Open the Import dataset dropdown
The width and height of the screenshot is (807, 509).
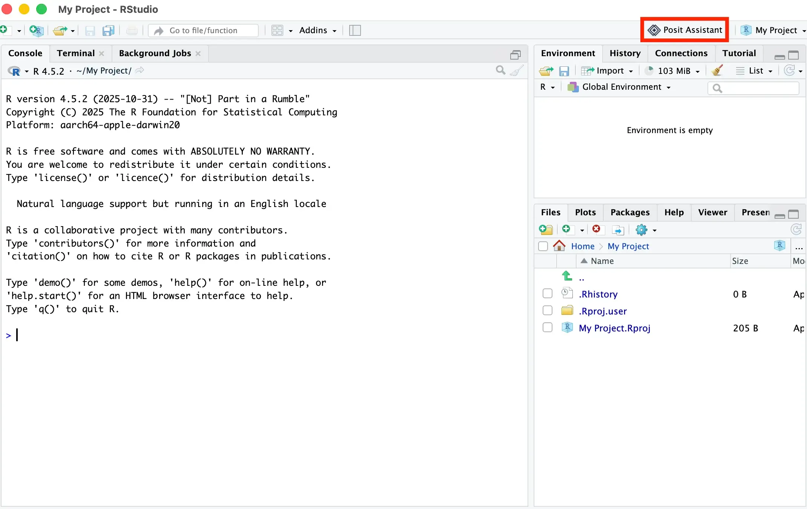tap(607, 71)
